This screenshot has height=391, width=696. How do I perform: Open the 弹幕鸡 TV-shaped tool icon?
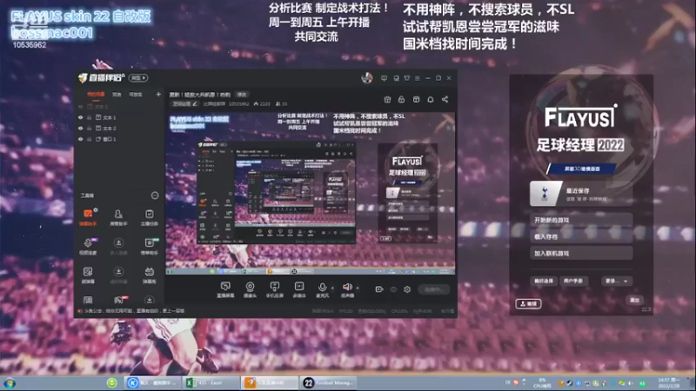point(149,272)
